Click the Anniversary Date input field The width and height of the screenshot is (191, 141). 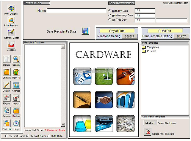pyautogui.click(x=145, y=16)
